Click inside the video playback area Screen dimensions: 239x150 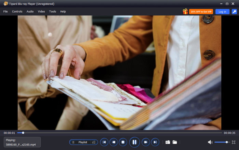pos(119,73)
